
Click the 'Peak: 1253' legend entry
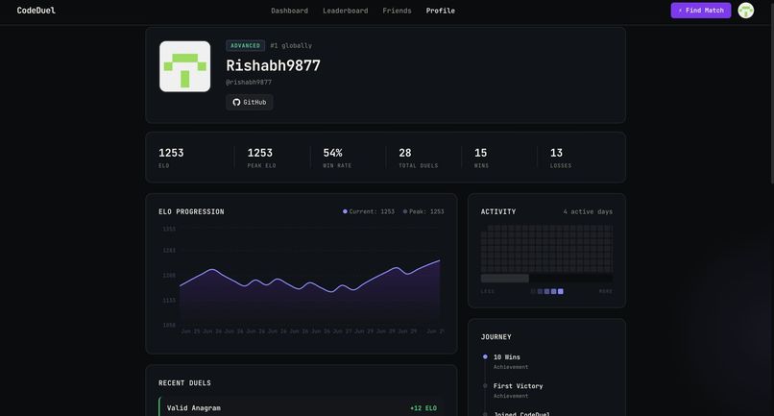423,211
